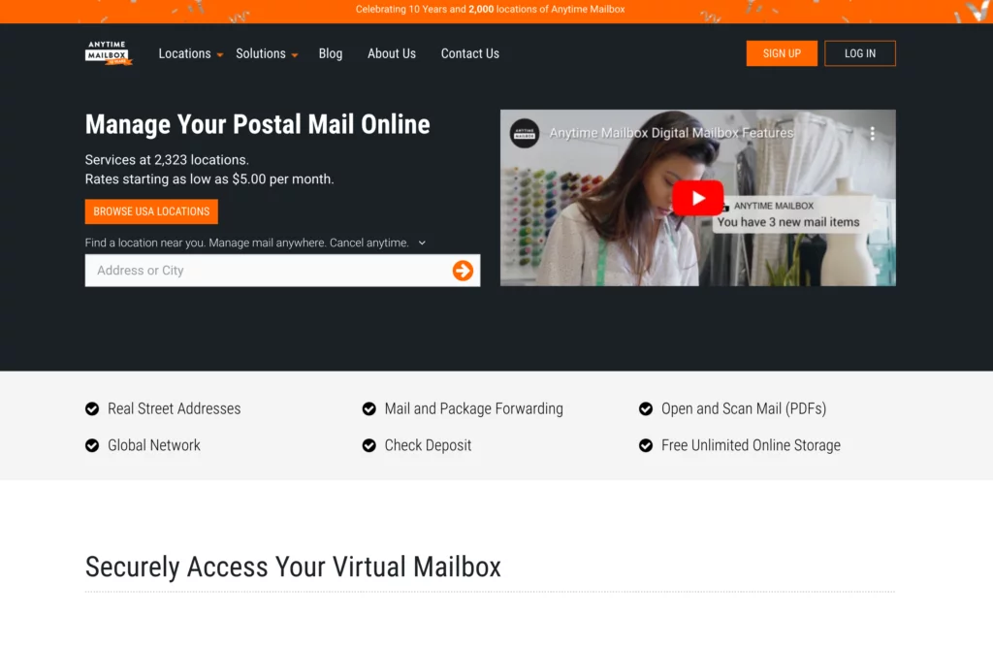This screenshot has width=993, height=649.
Task: Click BROWSE USA LOCATIONS button
Action: tap(151, 211)
